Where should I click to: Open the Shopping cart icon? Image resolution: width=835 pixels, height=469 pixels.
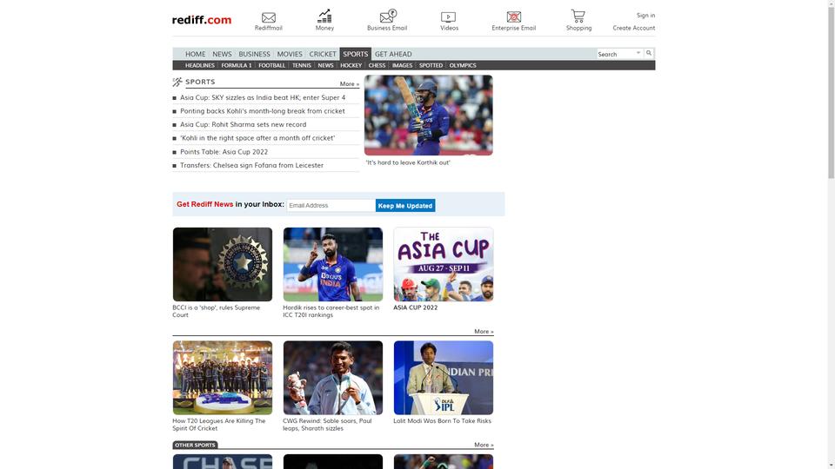point(578,16)
